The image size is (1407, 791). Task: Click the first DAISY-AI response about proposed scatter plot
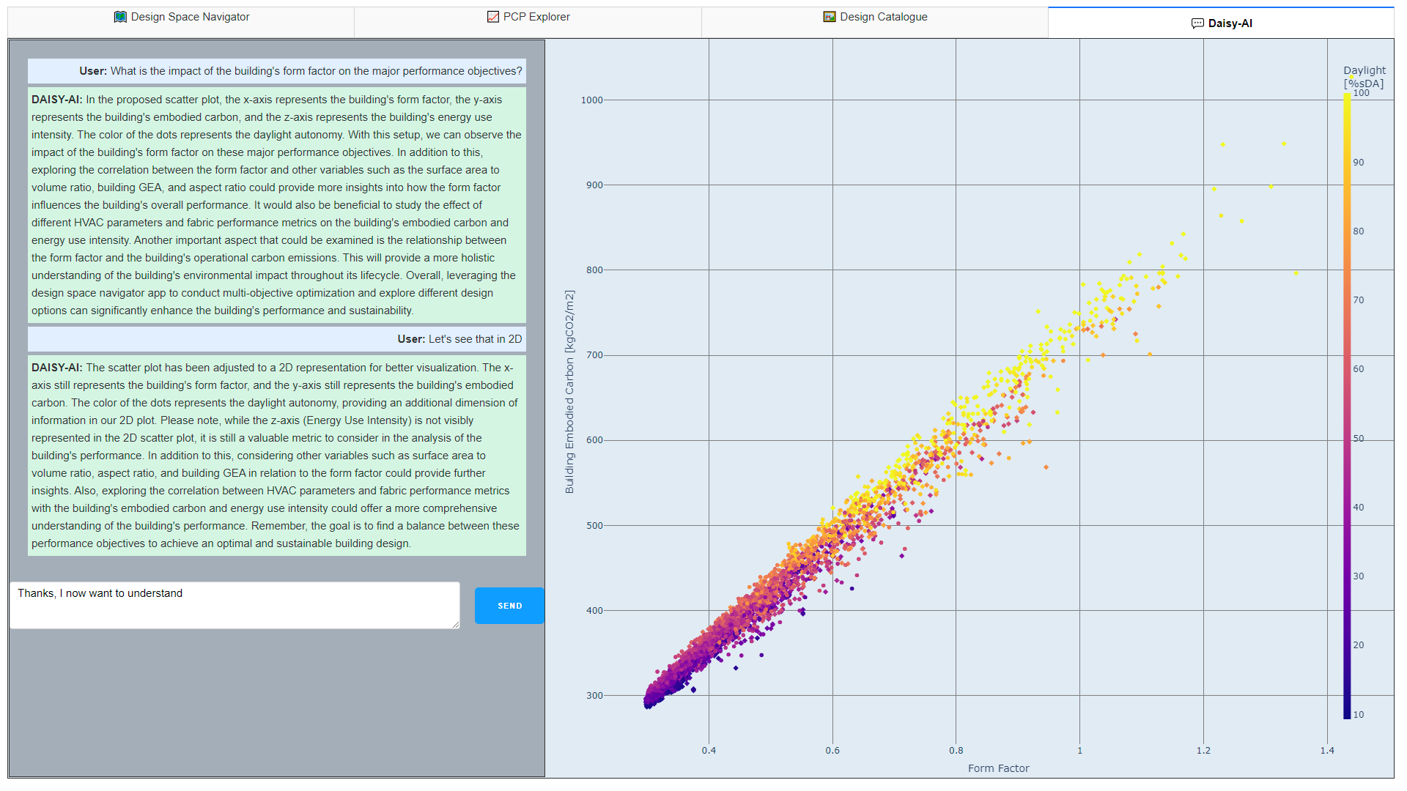(x=277, y=205)
